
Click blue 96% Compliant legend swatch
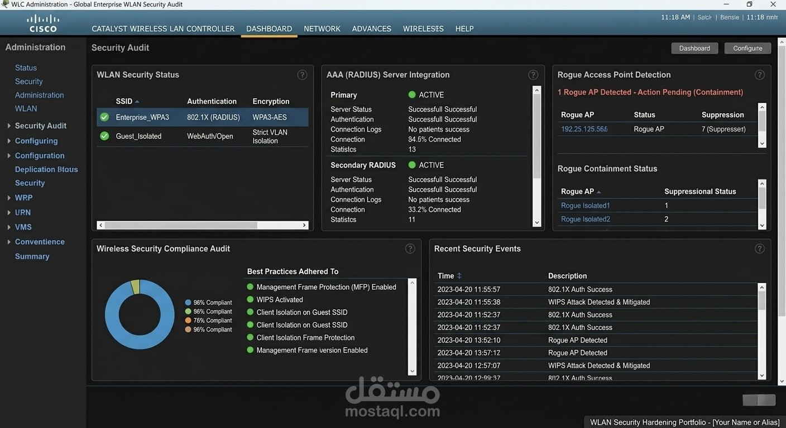pyautogui.click(x=188, y=303)
